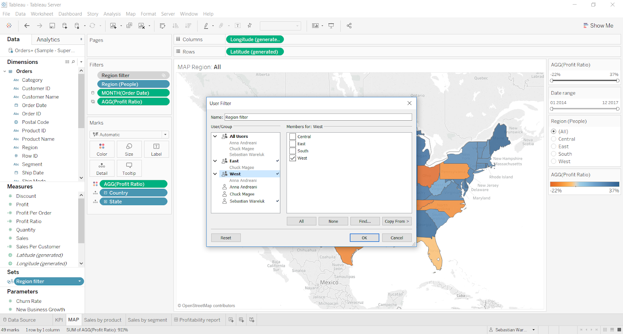
Task: Click OK in User Filter dialog
Action: pyautogui.click(x=364, y=238)
